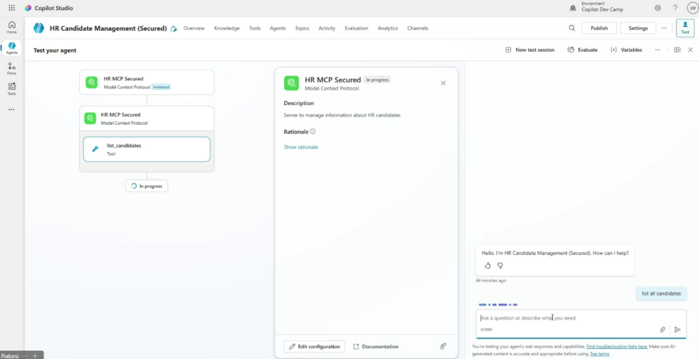This screenshot has height=359, width=699.
Task: Click the 'list all candidates' message
Action: point(661,294)
